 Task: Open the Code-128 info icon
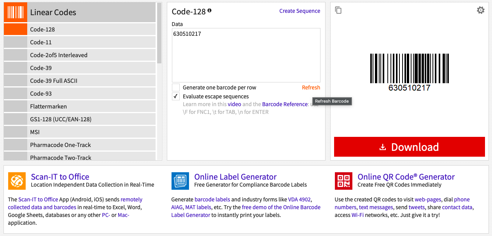(x=210, y=10)
